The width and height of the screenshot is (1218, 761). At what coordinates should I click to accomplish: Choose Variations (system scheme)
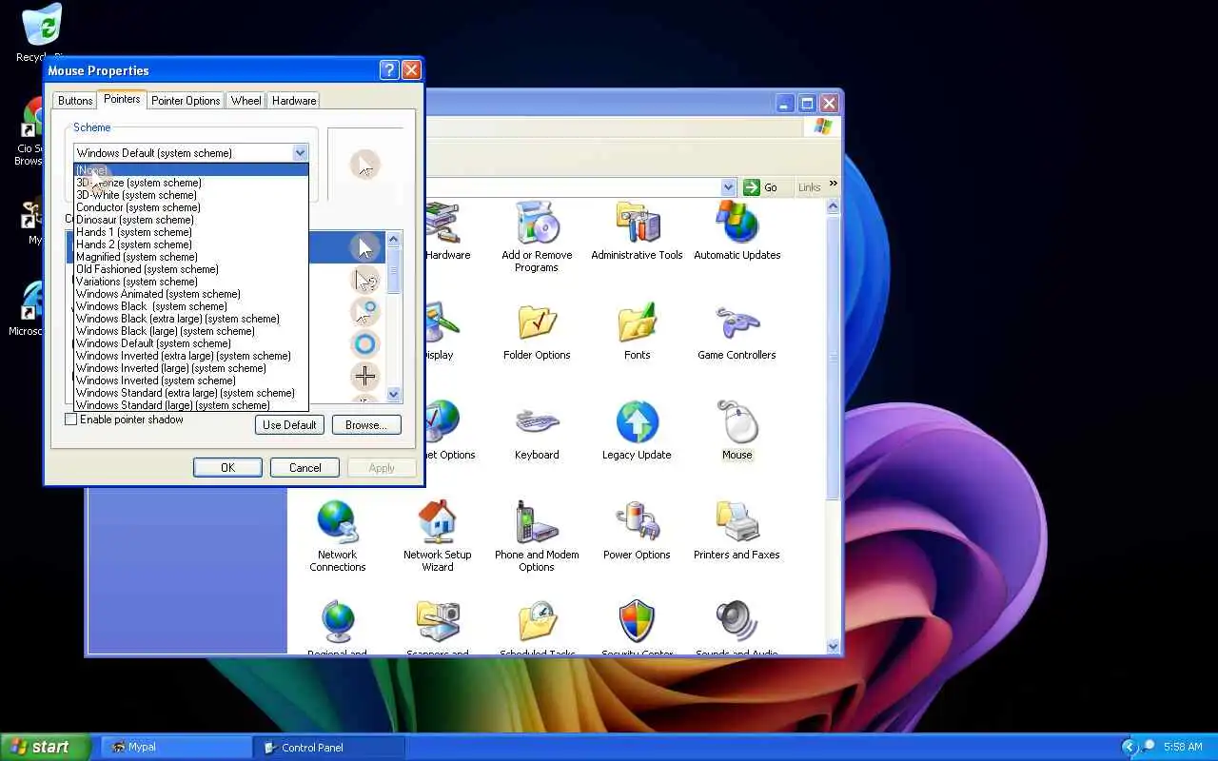click(191, 282)
